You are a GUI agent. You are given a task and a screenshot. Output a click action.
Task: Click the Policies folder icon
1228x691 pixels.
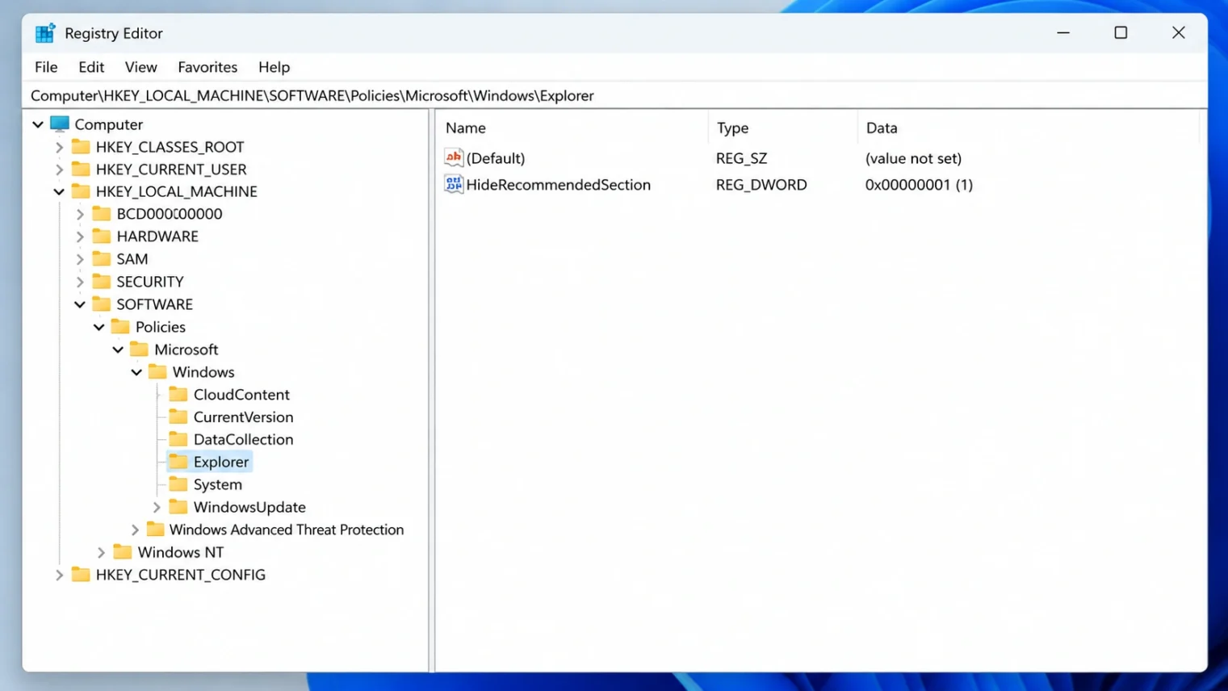coord(120,327)
